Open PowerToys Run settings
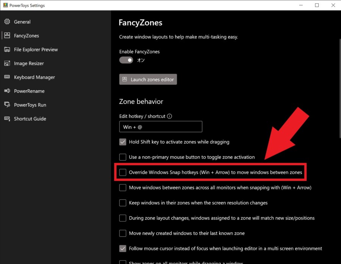 (x=55, y=105)
